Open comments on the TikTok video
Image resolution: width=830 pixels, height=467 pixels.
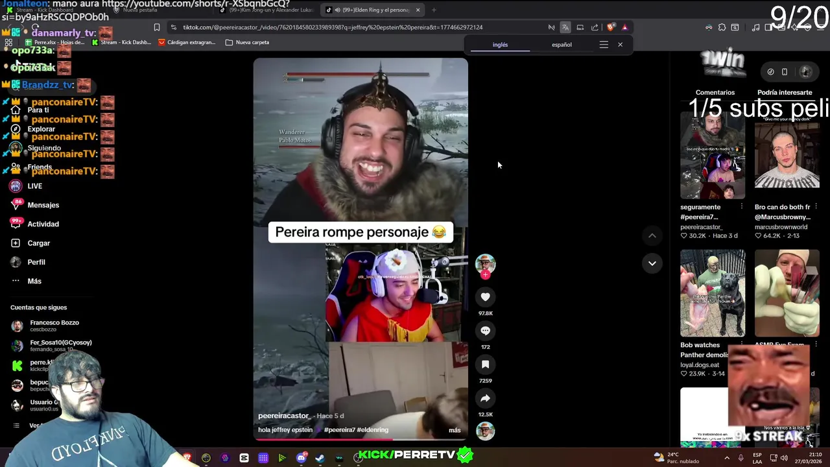485,330
